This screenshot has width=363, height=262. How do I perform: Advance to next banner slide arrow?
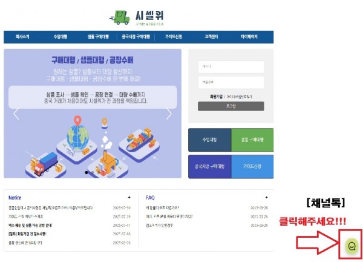pos(169,114)
